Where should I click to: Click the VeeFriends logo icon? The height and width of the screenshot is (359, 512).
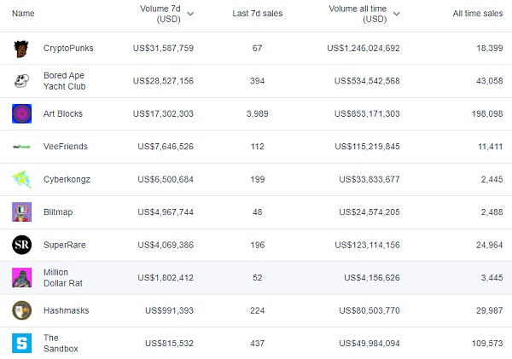(x=21, y=147)
